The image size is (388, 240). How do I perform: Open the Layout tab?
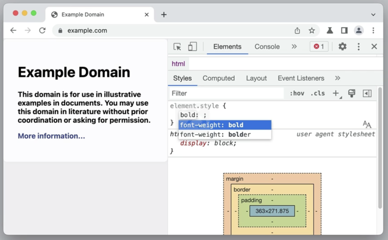pos(257,78)
